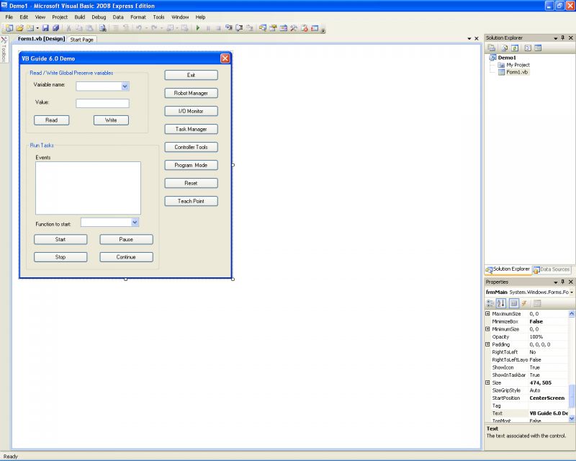Click the New Project toolbar icon

pyautogui.click(x=9, y=28)
